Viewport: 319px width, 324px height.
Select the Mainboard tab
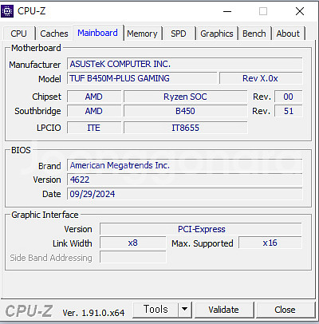(97, 33)
